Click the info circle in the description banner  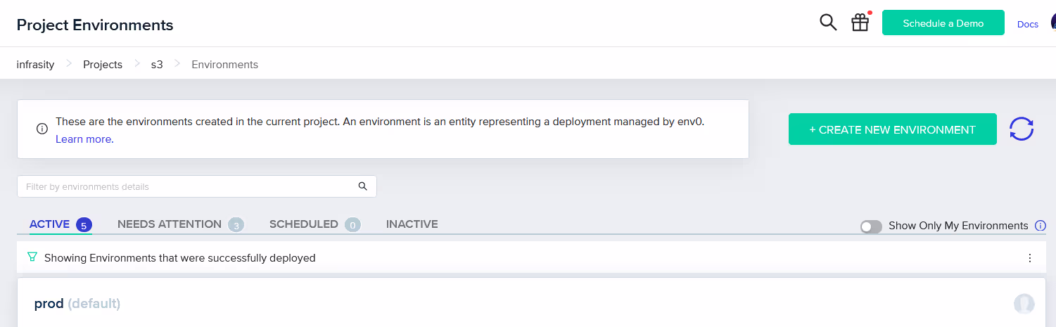(42, 129)
